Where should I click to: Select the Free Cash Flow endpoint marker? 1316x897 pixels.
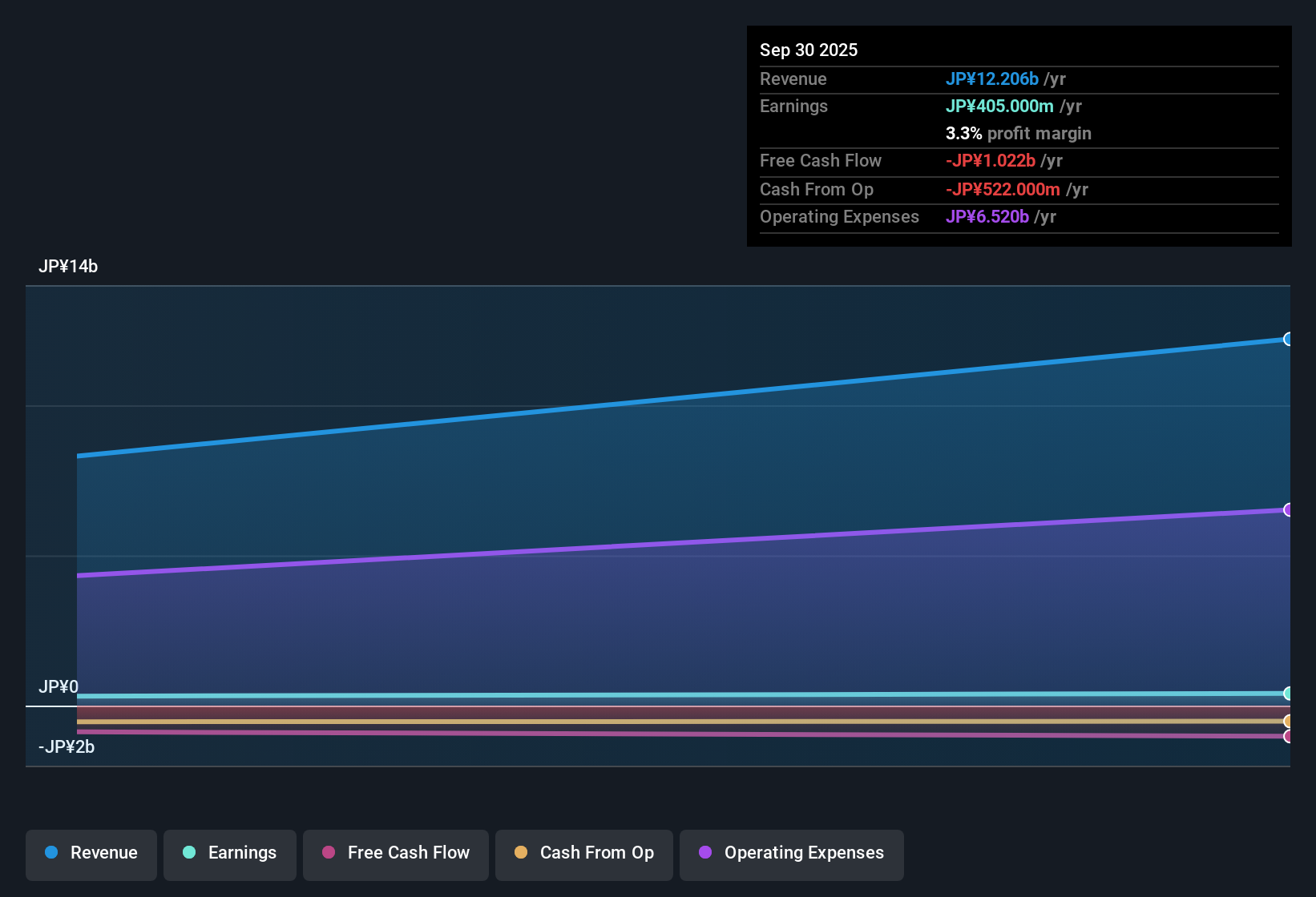(x=1289, y=736)
